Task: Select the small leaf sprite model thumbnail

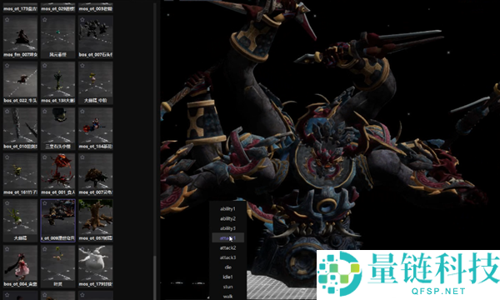Action: coord(58,266)
